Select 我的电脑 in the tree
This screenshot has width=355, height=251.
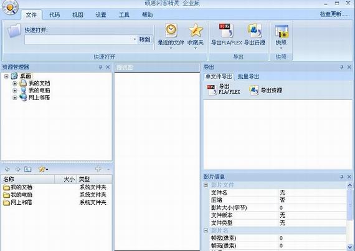[39, 91]
